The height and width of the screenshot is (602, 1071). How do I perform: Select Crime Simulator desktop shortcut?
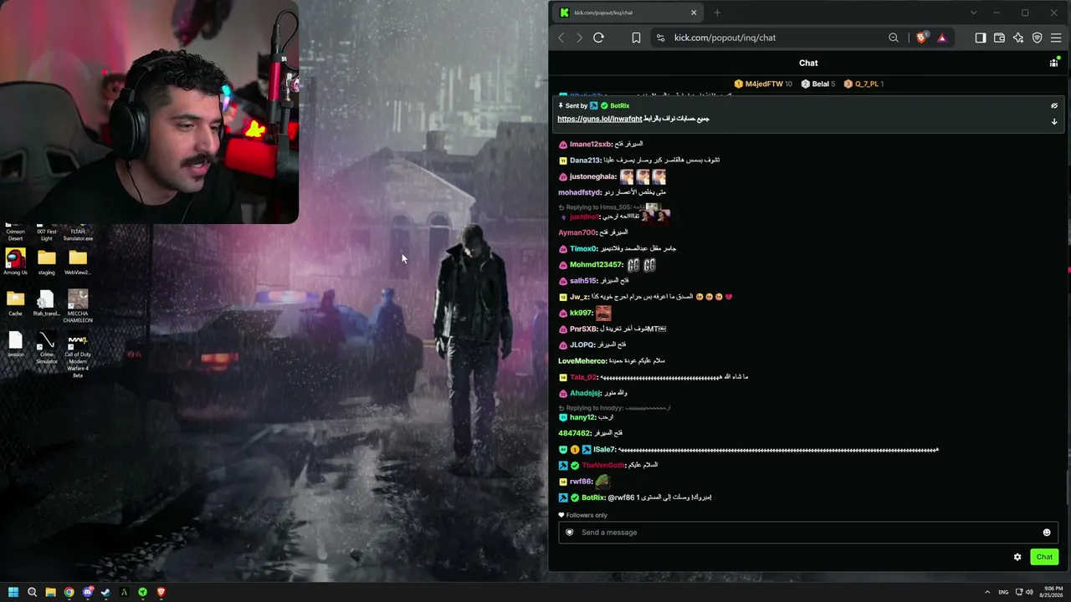coord(46,349)
